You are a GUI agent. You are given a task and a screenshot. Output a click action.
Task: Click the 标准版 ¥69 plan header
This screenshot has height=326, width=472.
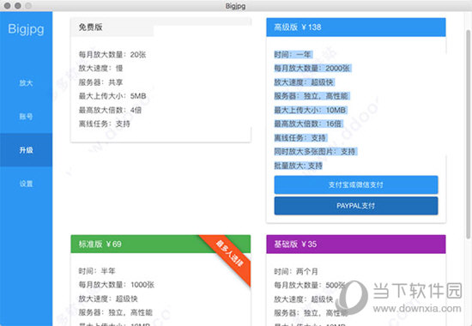(x=160, y=244)
